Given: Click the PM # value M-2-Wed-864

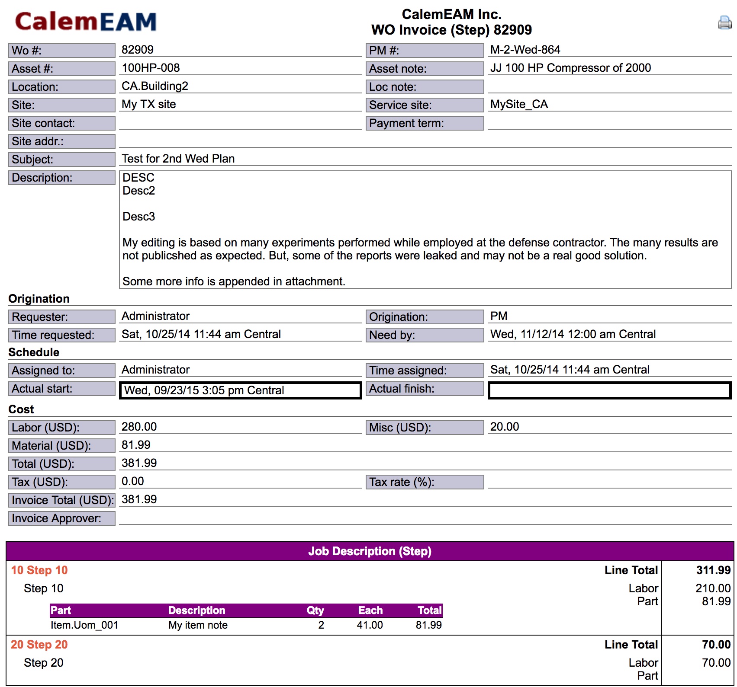Looking at the screenshot, I should coord(525,50).
